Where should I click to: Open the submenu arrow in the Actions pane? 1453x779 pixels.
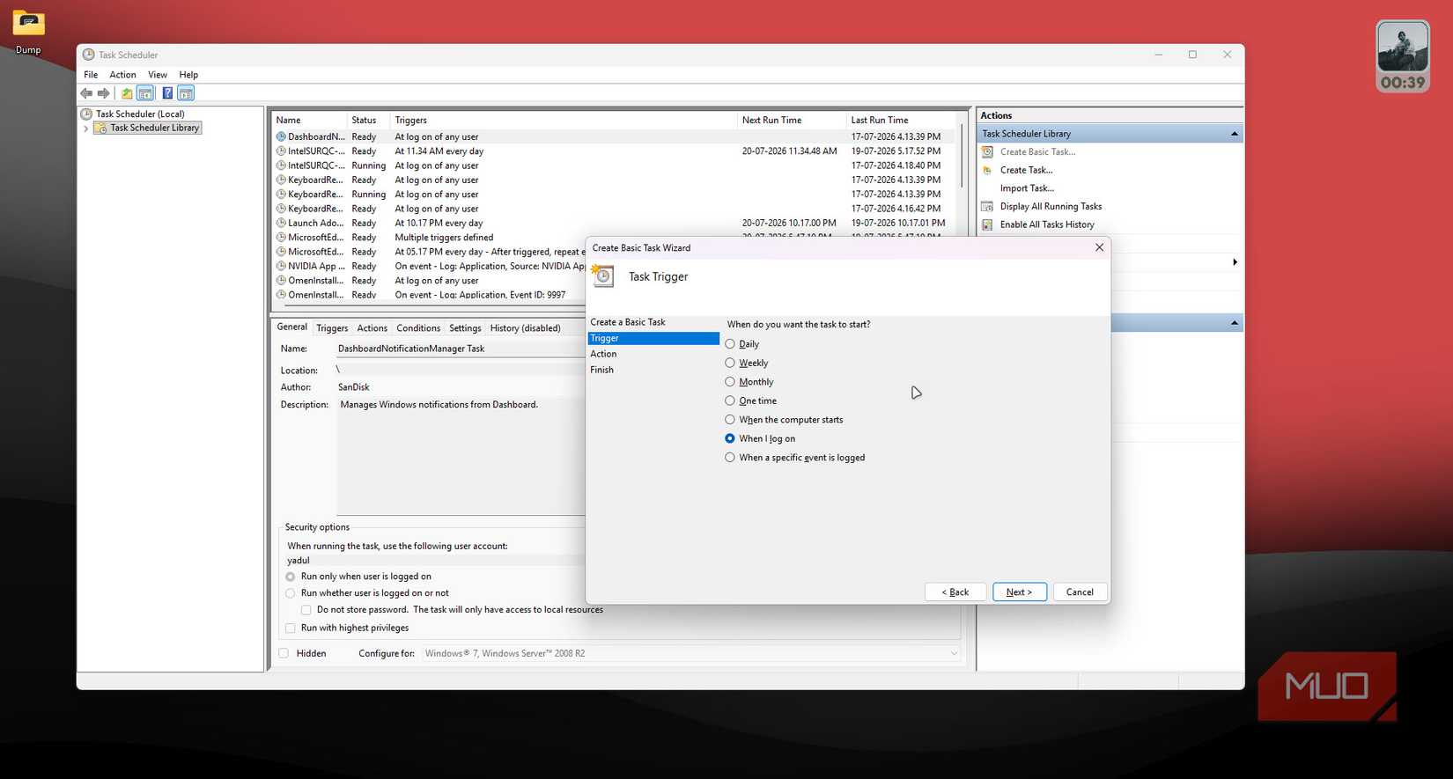pos(1235,262)
